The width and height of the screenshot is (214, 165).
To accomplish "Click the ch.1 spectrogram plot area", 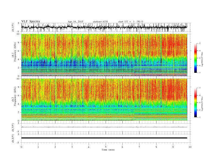I will (104, 55).
